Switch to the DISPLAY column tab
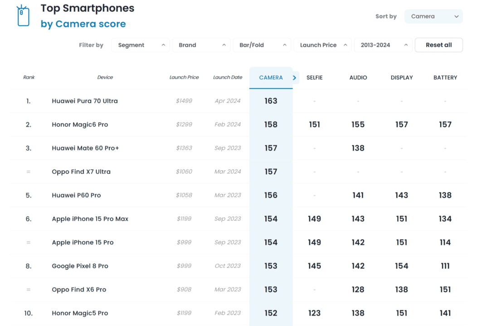477x326 pixels. 402,78
